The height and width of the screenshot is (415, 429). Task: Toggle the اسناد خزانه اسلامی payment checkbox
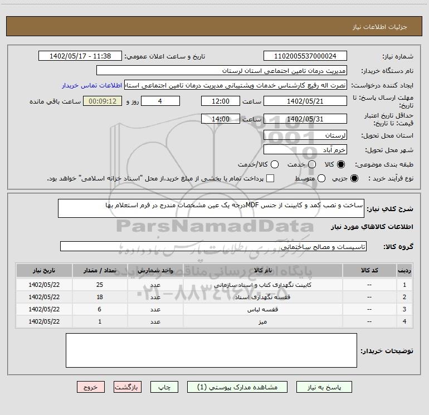(270, 178)
